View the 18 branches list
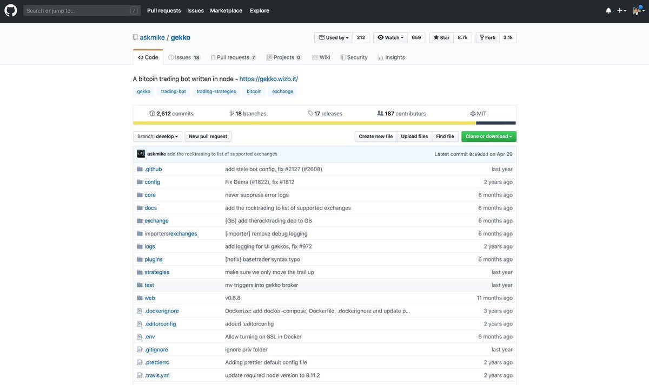This screenshot has height=385, width=649. pos(248,114)
